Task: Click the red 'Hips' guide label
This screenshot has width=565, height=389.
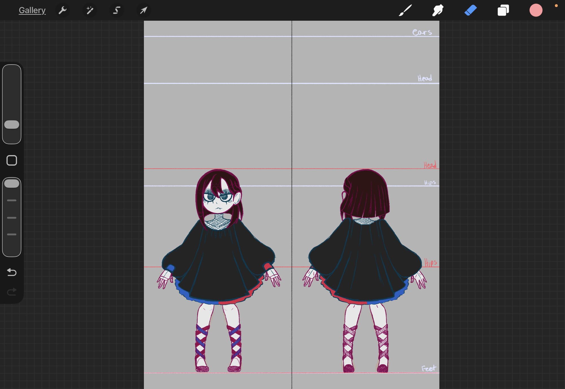Action: point(431,263)
